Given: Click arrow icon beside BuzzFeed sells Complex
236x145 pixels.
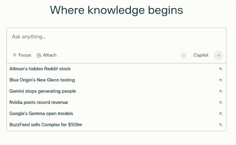Looking at the screenshot, I should click(x=221, y=125).
